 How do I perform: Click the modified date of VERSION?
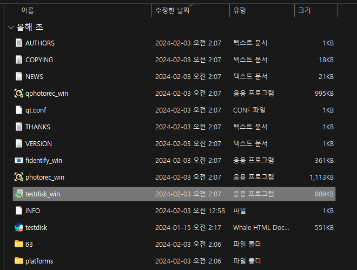188,144
